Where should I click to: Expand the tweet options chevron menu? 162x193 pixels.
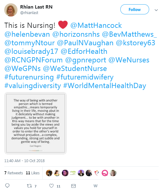pyautogui.click(x=156, y=10)
